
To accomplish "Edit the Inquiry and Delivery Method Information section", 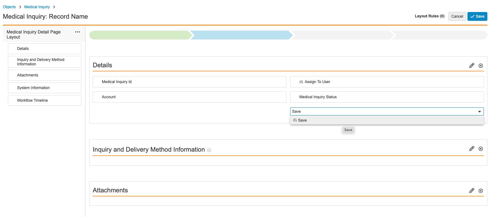I will pos(472,148).
